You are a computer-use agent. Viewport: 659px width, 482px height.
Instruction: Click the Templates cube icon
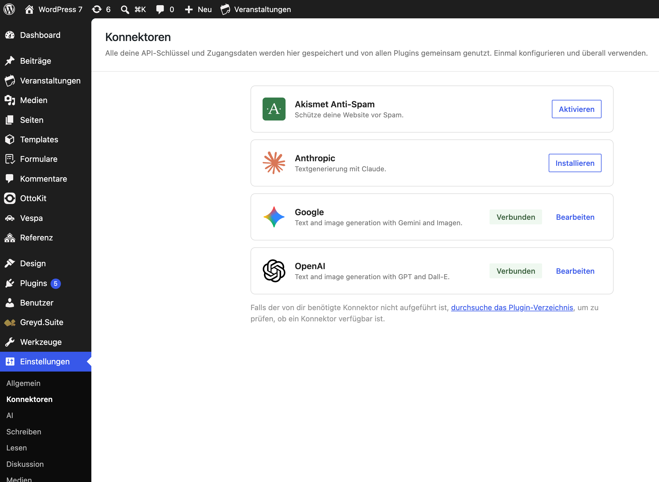point(10,139)
